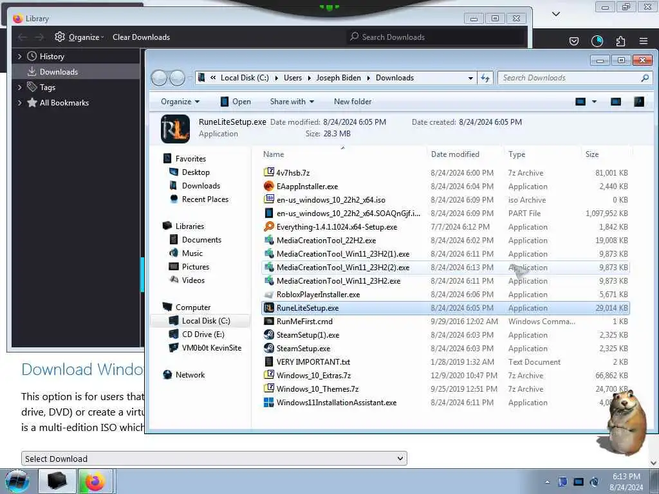
Task: Expand All Bookmarks in Library
Action: 19,102
